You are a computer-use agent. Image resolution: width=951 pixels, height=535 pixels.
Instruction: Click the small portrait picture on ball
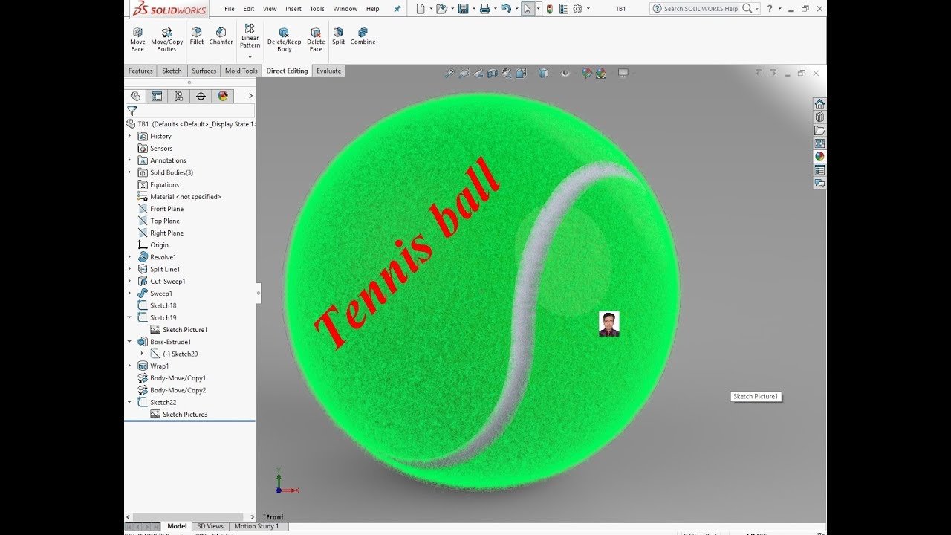point(609,324)
